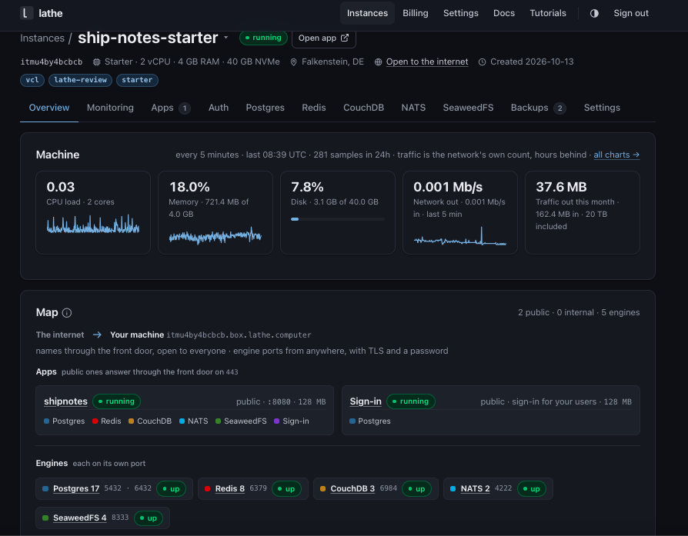Open the Billing nav item
The image size is (688, 536).
coord(415,13)
